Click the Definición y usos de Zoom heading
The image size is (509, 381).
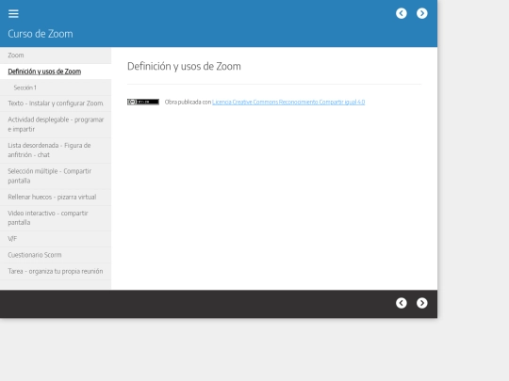[184, 67]
